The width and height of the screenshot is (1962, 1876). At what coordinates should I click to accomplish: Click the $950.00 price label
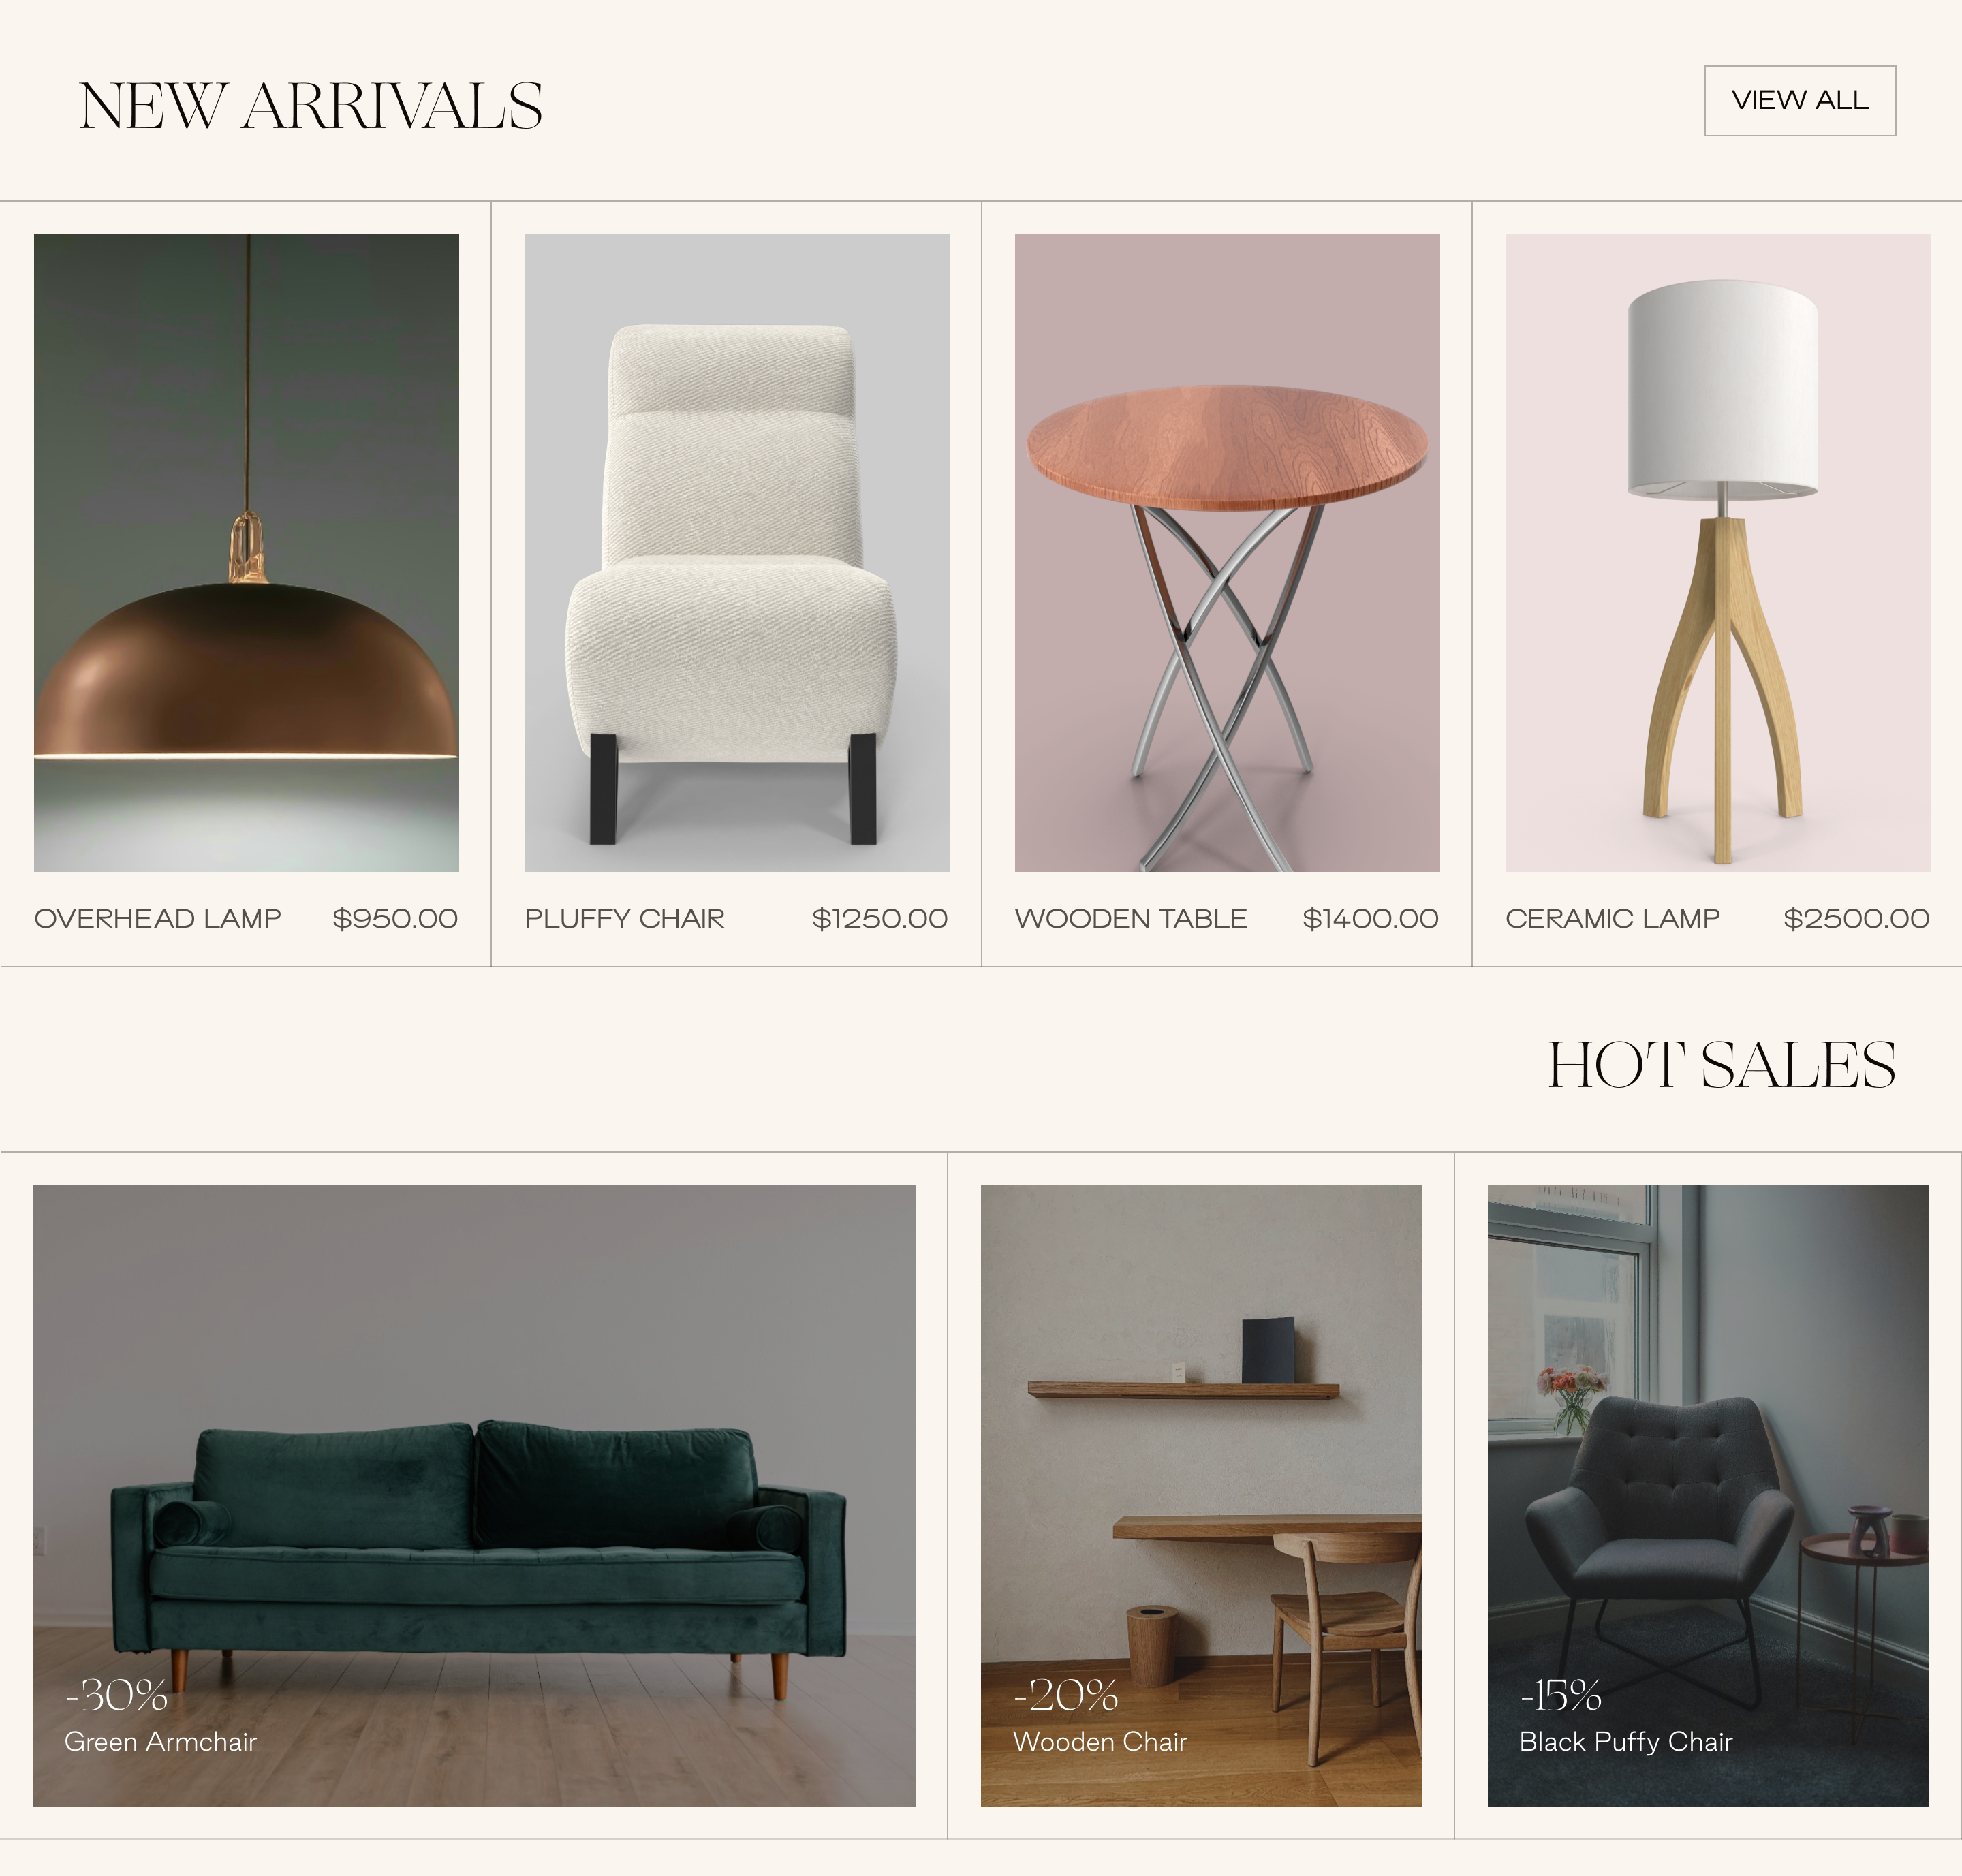395,919
